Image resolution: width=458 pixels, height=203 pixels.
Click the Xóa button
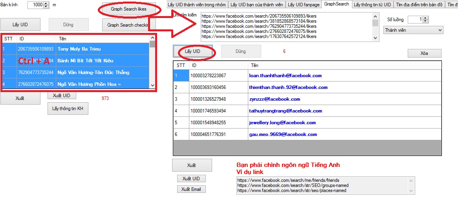[424, 53]
